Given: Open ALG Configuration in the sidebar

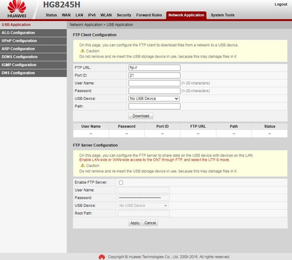Looking at the screenshot, I should click(33, 33).
